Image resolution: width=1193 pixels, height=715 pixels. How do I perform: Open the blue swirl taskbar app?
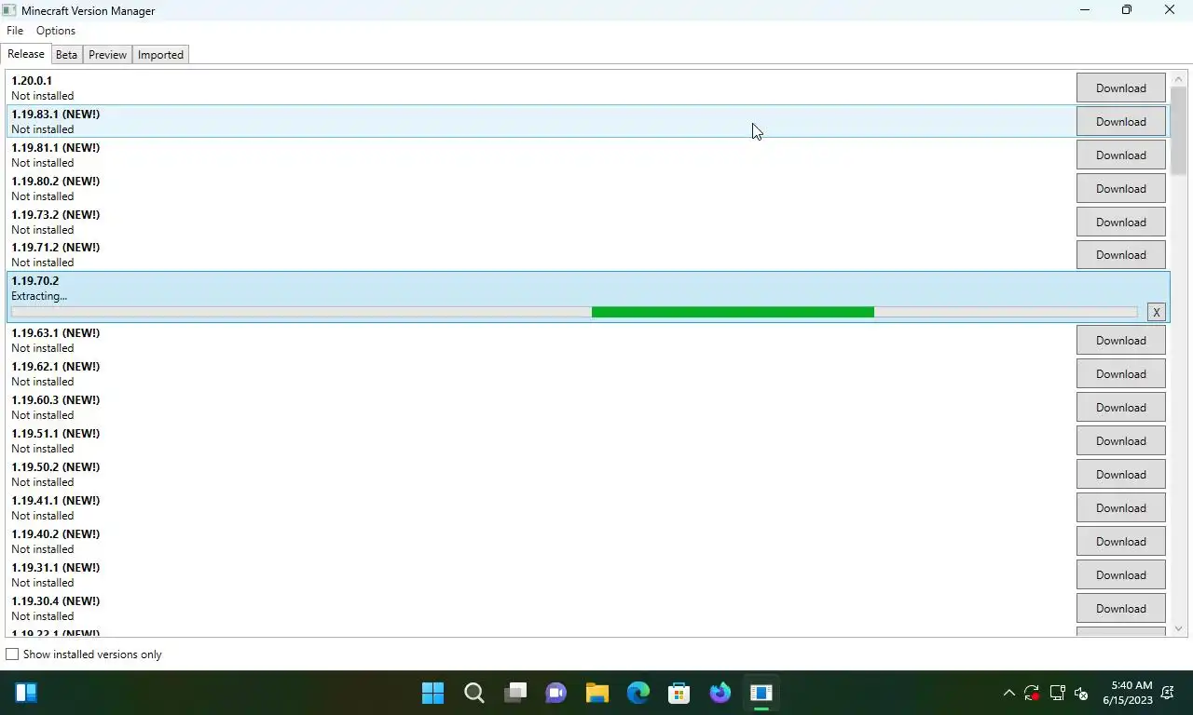click(720, 693)
